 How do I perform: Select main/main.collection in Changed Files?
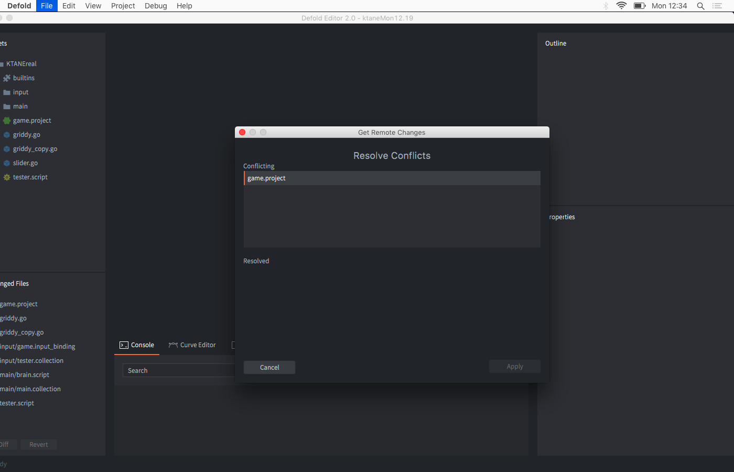click(x=30, y=389)
